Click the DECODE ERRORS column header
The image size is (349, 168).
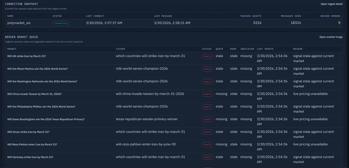click(x=330, y=16)
